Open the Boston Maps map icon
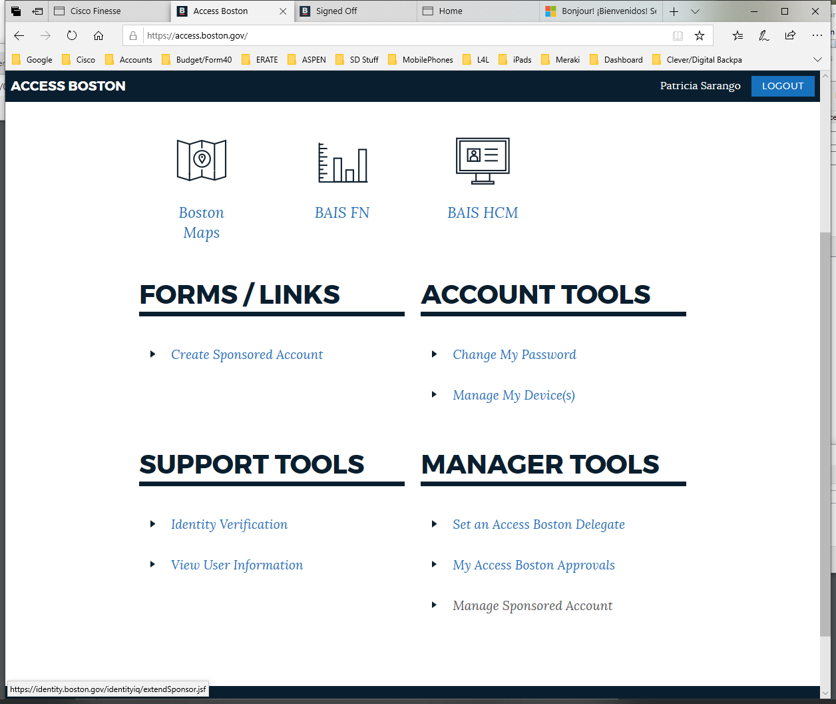The image size is (836, 704). coord(202,160)
